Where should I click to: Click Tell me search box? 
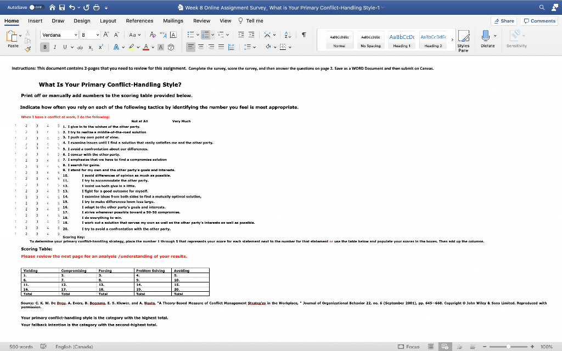(250, 21)
